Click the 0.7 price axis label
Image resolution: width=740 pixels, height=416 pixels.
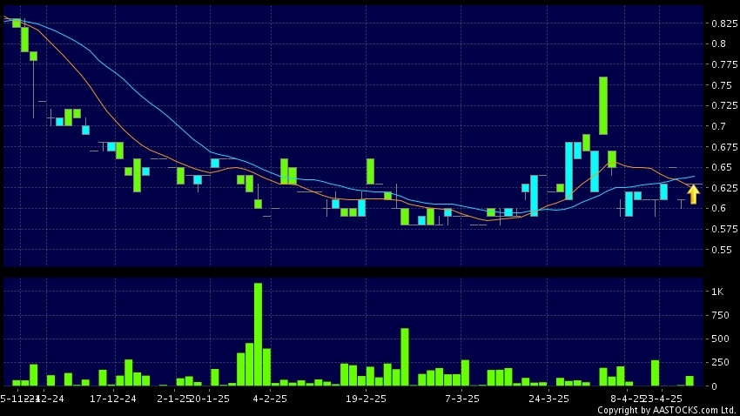click(x=719, y=126)
